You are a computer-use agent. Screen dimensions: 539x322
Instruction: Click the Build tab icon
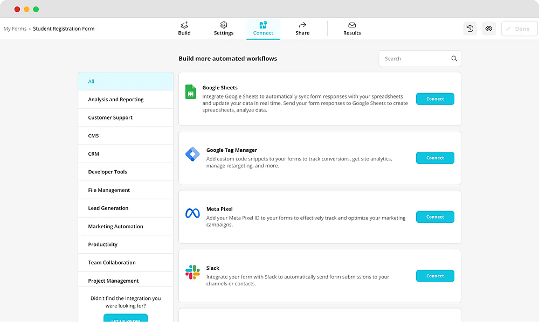point(184,25)
